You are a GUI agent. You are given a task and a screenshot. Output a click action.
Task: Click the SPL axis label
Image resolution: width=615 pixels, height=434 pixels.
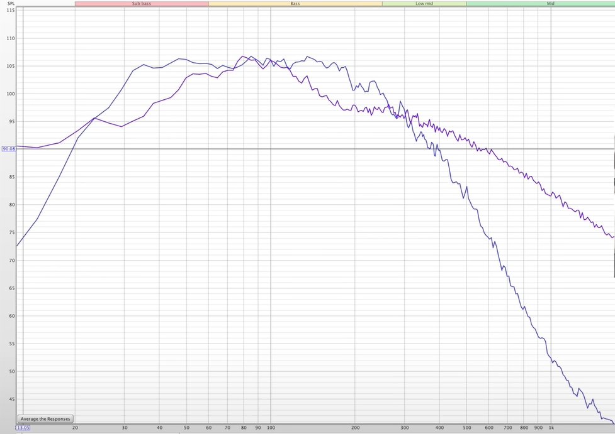coord(10,3)
